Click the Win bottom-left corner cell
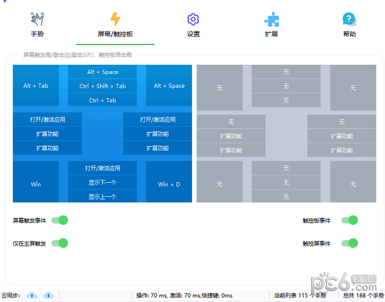The width and height of the screenshot is (385, 302). [x=36, y=184]
